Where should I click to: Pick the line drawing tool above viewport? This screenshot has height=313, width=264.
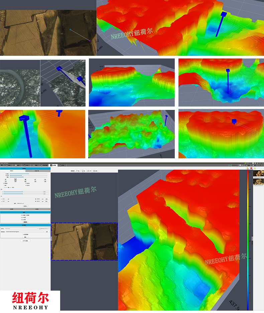tap(78, 171)
